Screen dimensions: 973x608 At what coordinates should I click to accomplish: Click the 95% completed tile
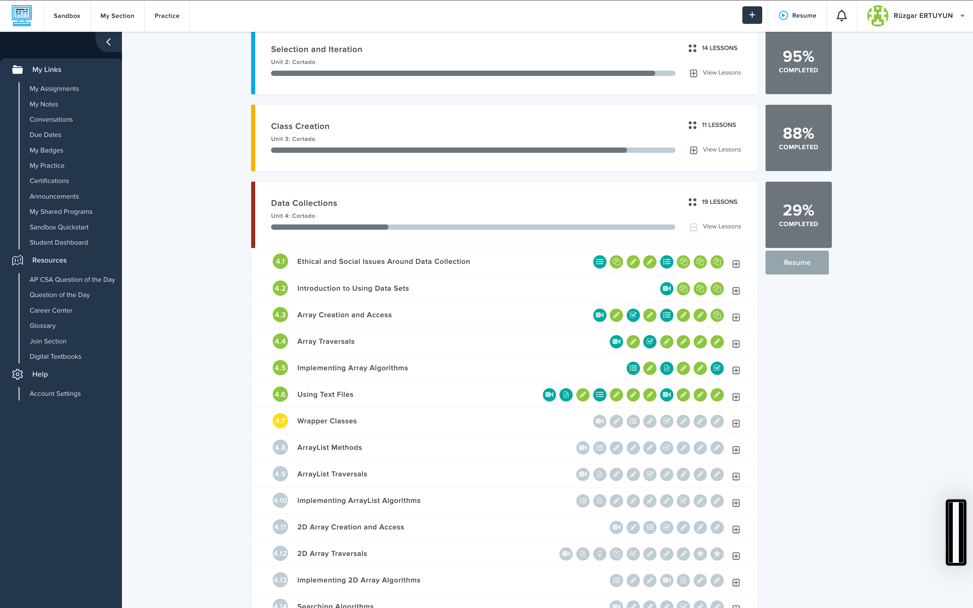pyautogui.click(x=798, y=63)
